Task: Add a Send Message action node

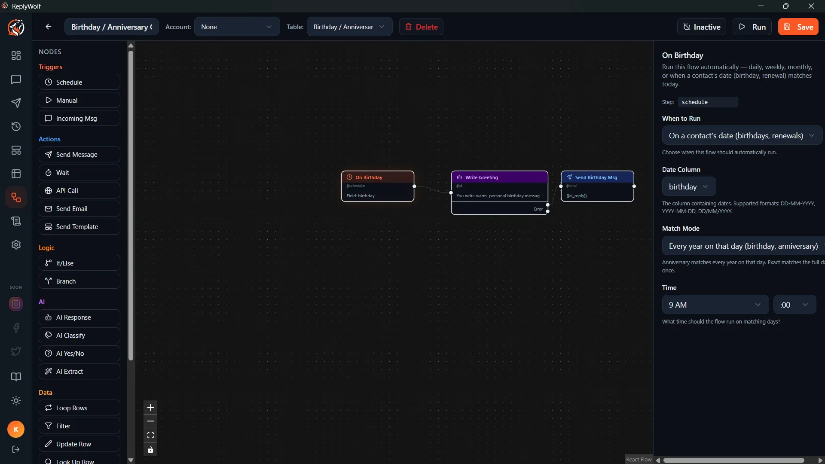Action: [79, 155]
